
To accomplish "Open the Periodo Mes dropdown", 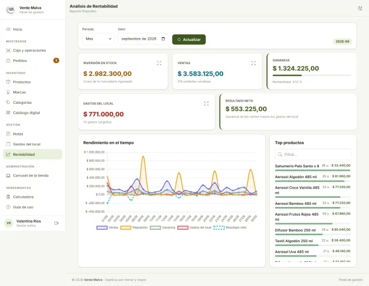I will pyautogui.click(x=99, y=39).
